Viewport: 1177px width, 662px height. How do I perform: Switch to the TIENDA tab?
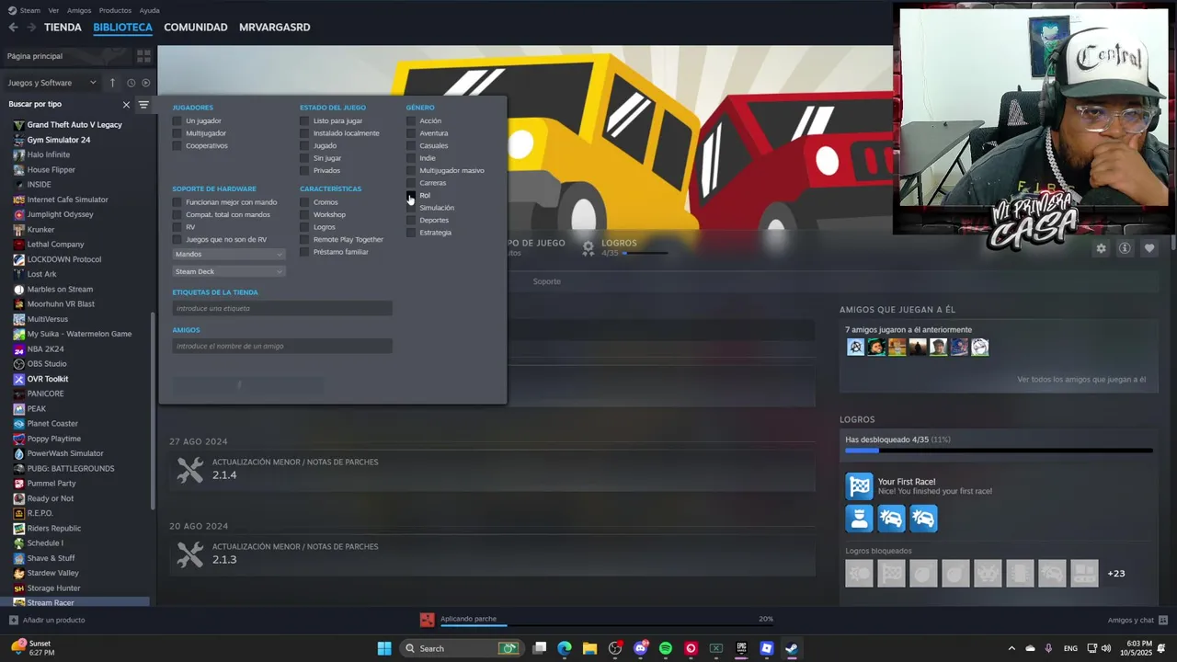coord(63,28)
